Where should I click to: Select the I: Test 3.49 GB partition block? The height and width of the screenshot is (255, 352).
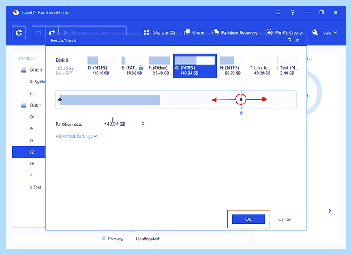click(288, 66)
